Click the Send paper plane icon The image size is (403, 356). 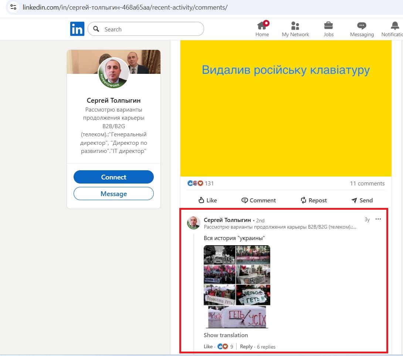point(354,200)
